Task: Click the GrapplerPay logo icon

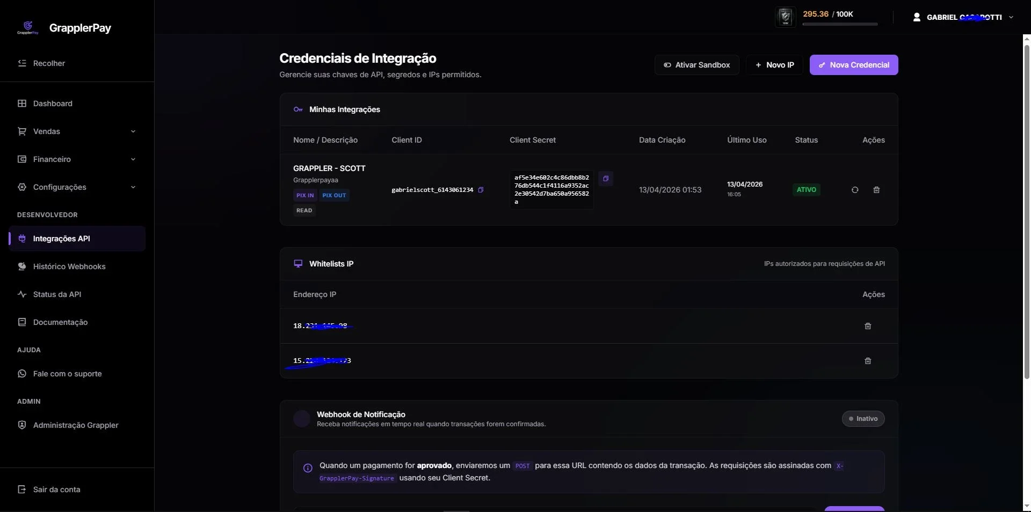Action: pyautogui.click(x=28, y=28)
